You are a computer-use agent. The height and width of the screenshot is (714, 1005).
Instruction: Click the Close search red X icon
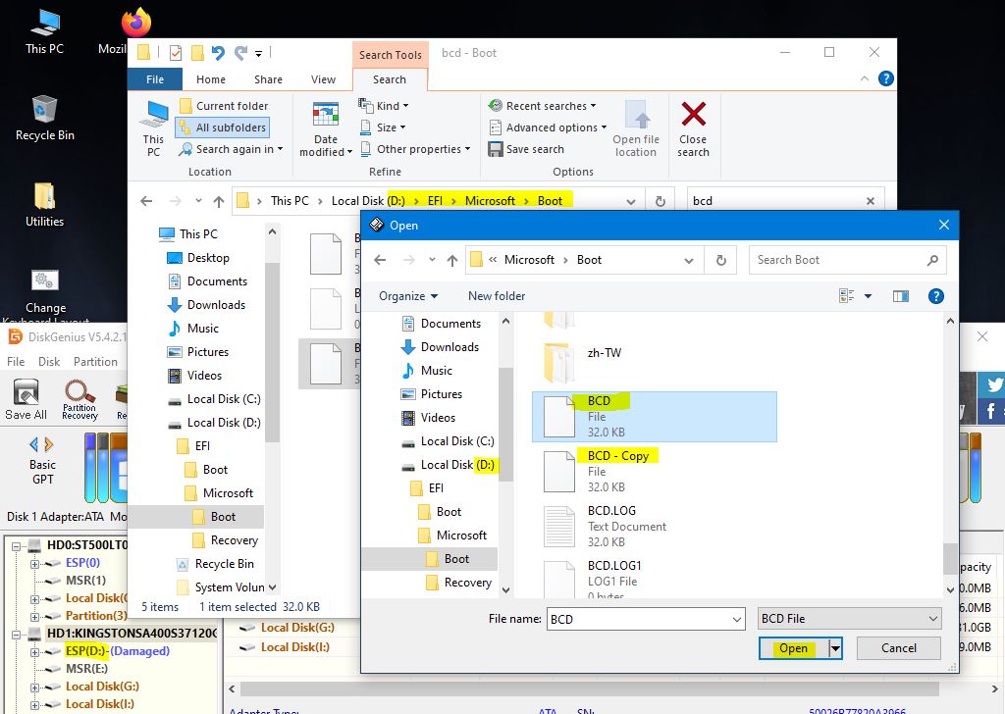pyautogui.click(x=693, y=116)
